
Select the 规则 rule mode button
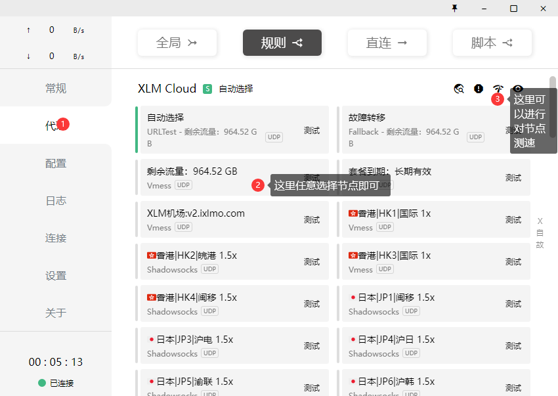pos(282,43)
